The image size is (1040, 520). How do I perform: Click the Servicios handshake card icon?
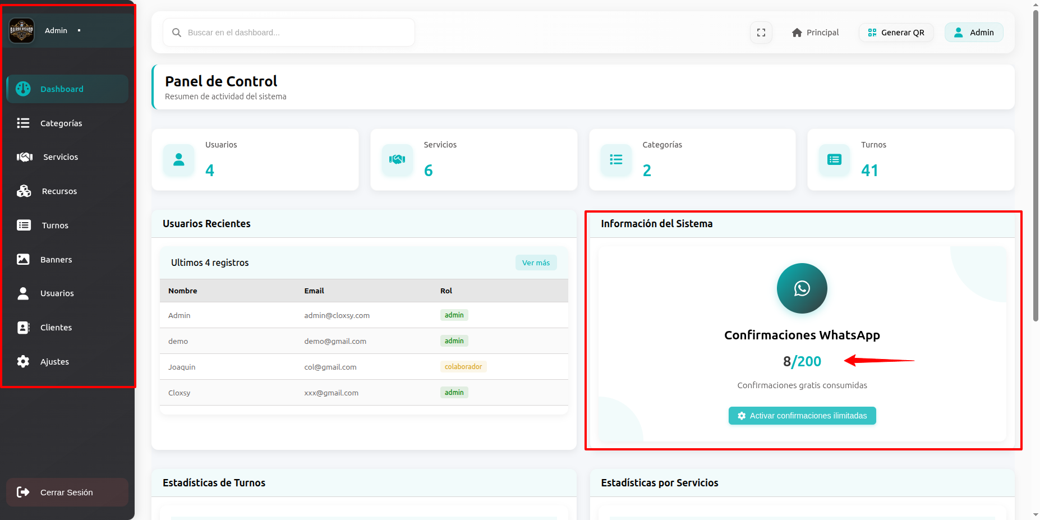(x=397, y=160)
